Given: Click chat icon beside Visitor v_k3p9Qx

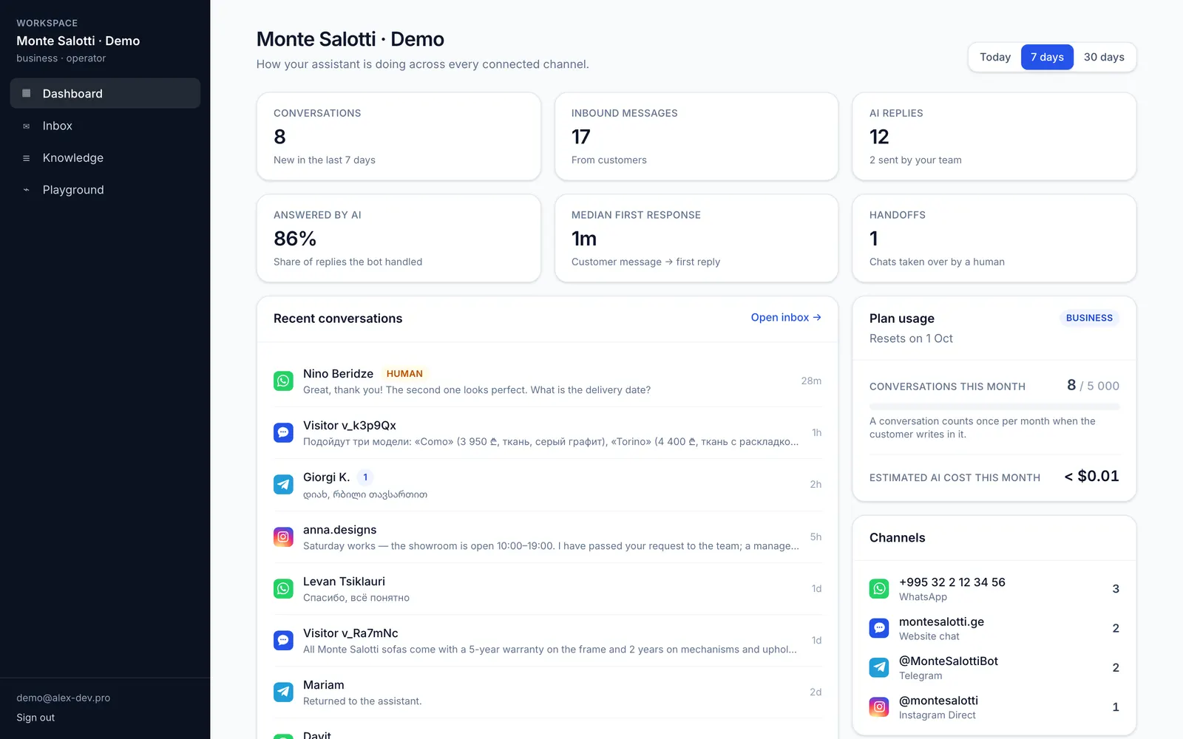Looking at the screenshot, I should pos(283,433).
